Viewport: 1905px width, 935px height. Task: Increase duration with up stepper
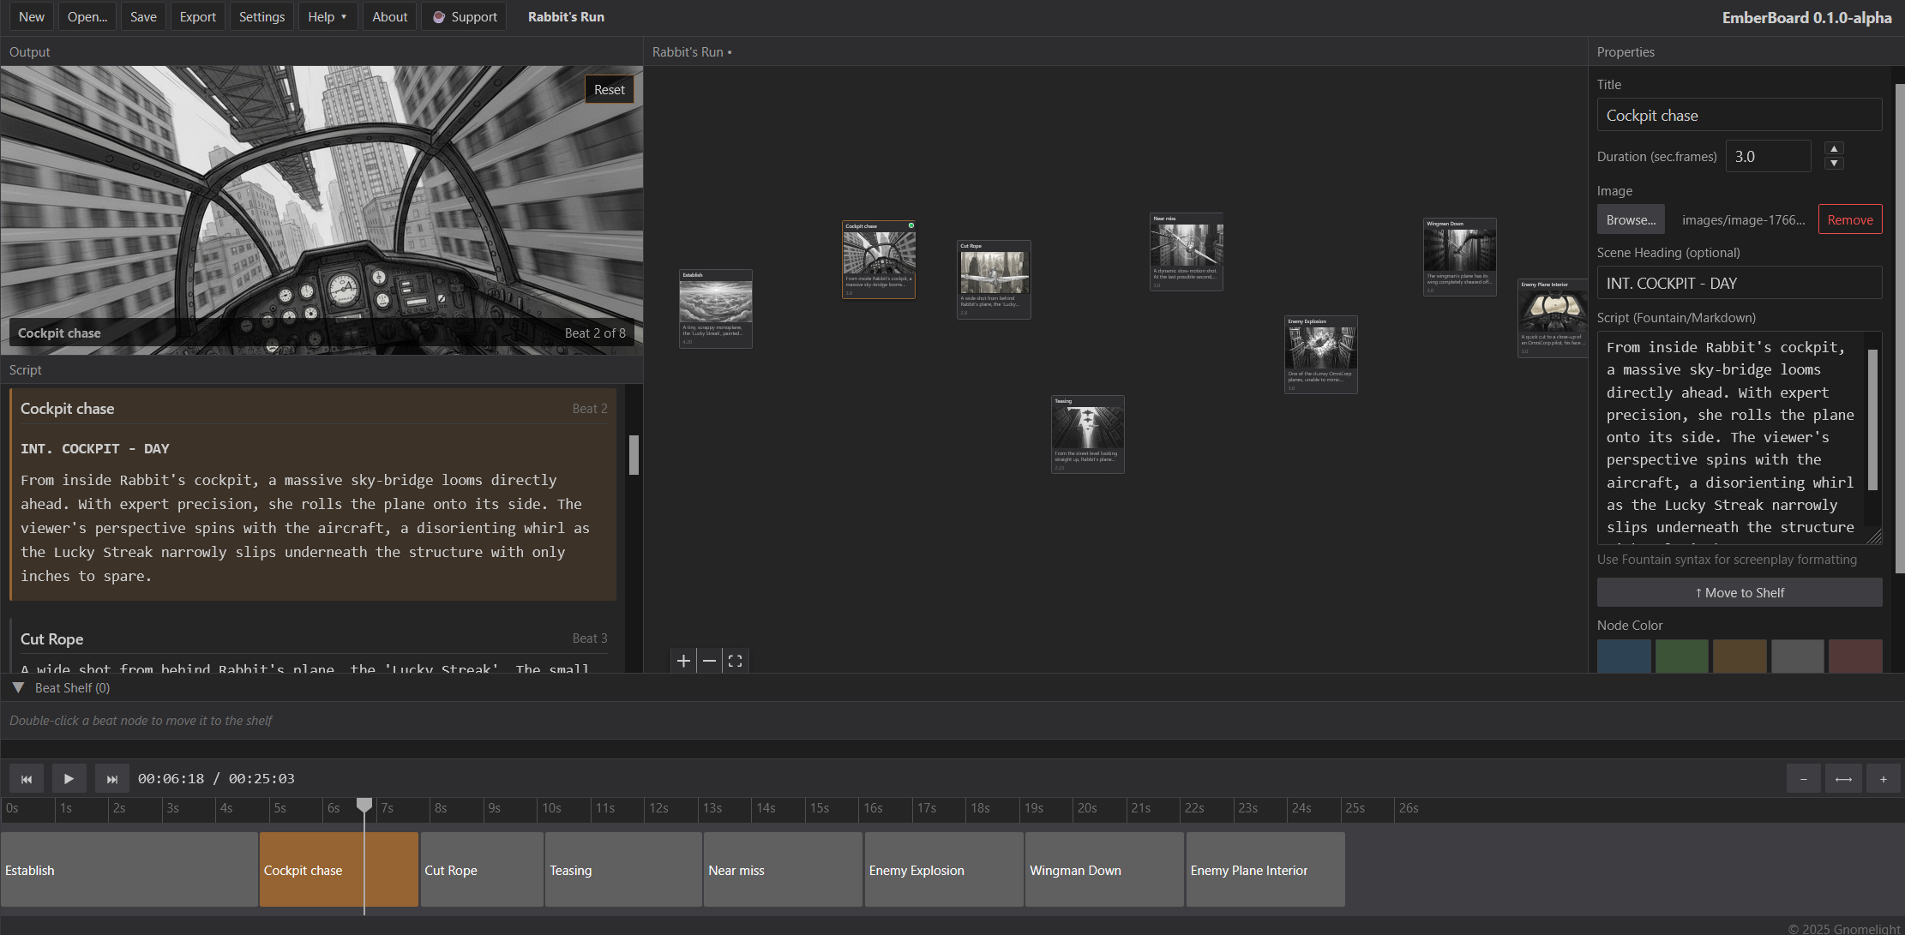click(x=1834, y=149)
